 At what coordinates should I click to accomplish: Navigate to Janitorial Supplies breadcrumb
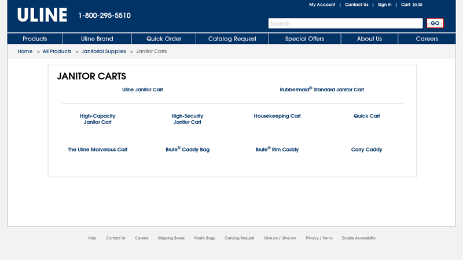point(104,51)
